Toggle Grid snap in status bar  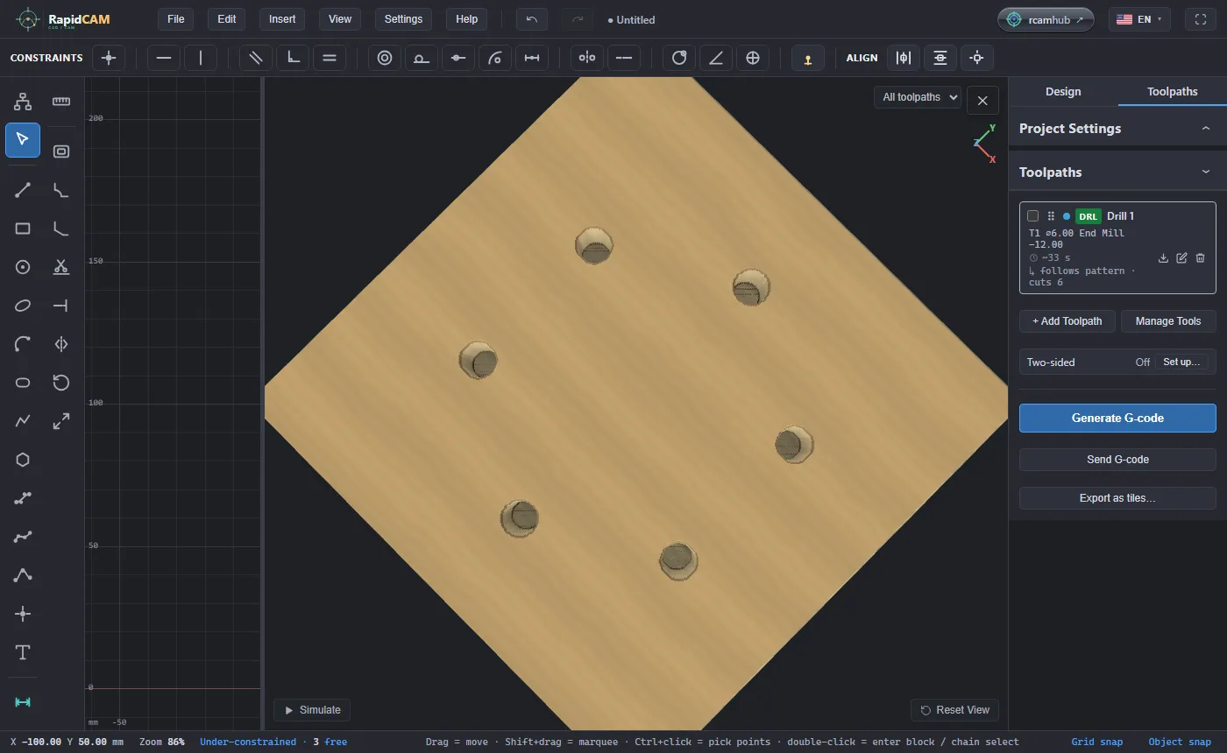tap(1096, 742)
